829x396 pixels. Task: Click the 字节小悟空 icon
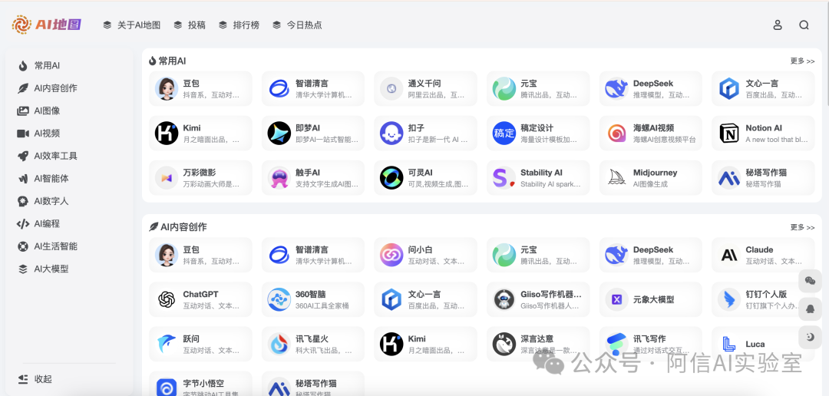click(166, 388)
